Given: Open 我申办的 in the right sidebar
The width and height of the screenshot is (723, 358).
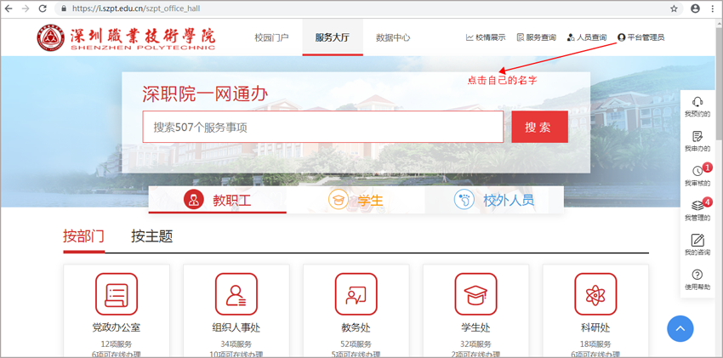Looking at the screenshot, I should click(x=697, y=141).
